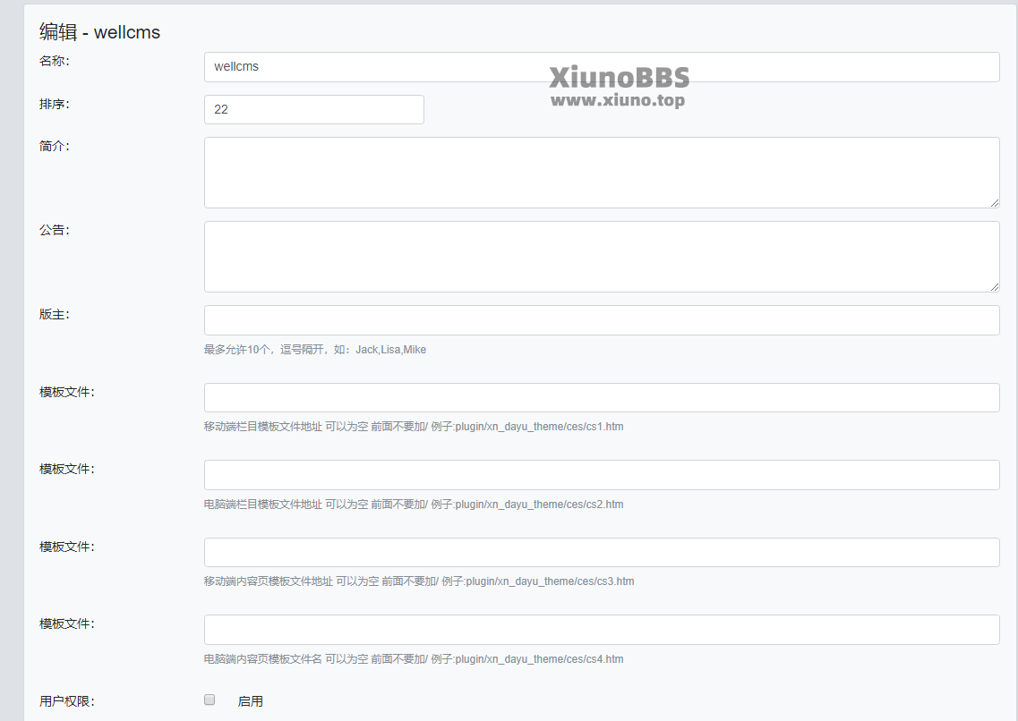Image resolution: width=1018 pixels, height=721 pixels.
Task: Click the 名称 field label
Action: [x=55, y=61]
